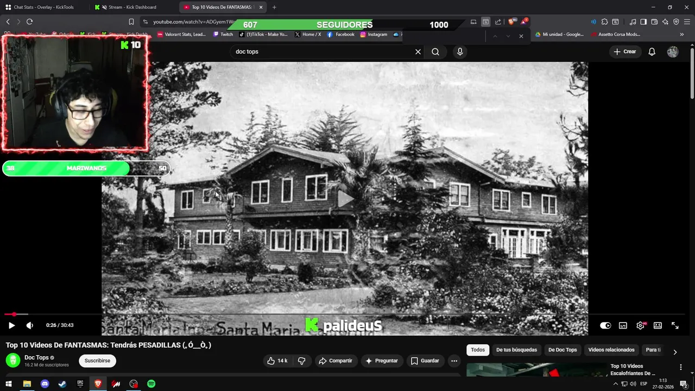Start voice search microphone
The image size is (695, 391).
click(460, 52)
